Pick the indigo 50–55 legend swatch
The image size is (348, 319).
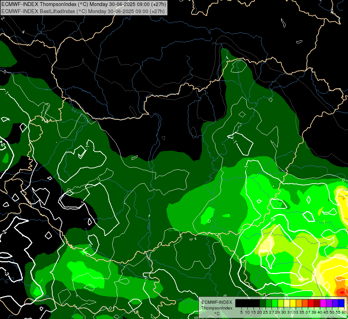pos(335,303)
